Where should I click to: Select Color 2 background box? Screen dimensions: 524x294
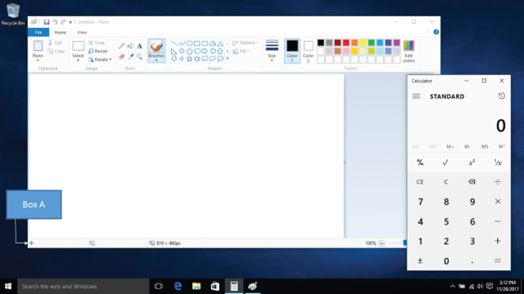(x=308, y=51)
